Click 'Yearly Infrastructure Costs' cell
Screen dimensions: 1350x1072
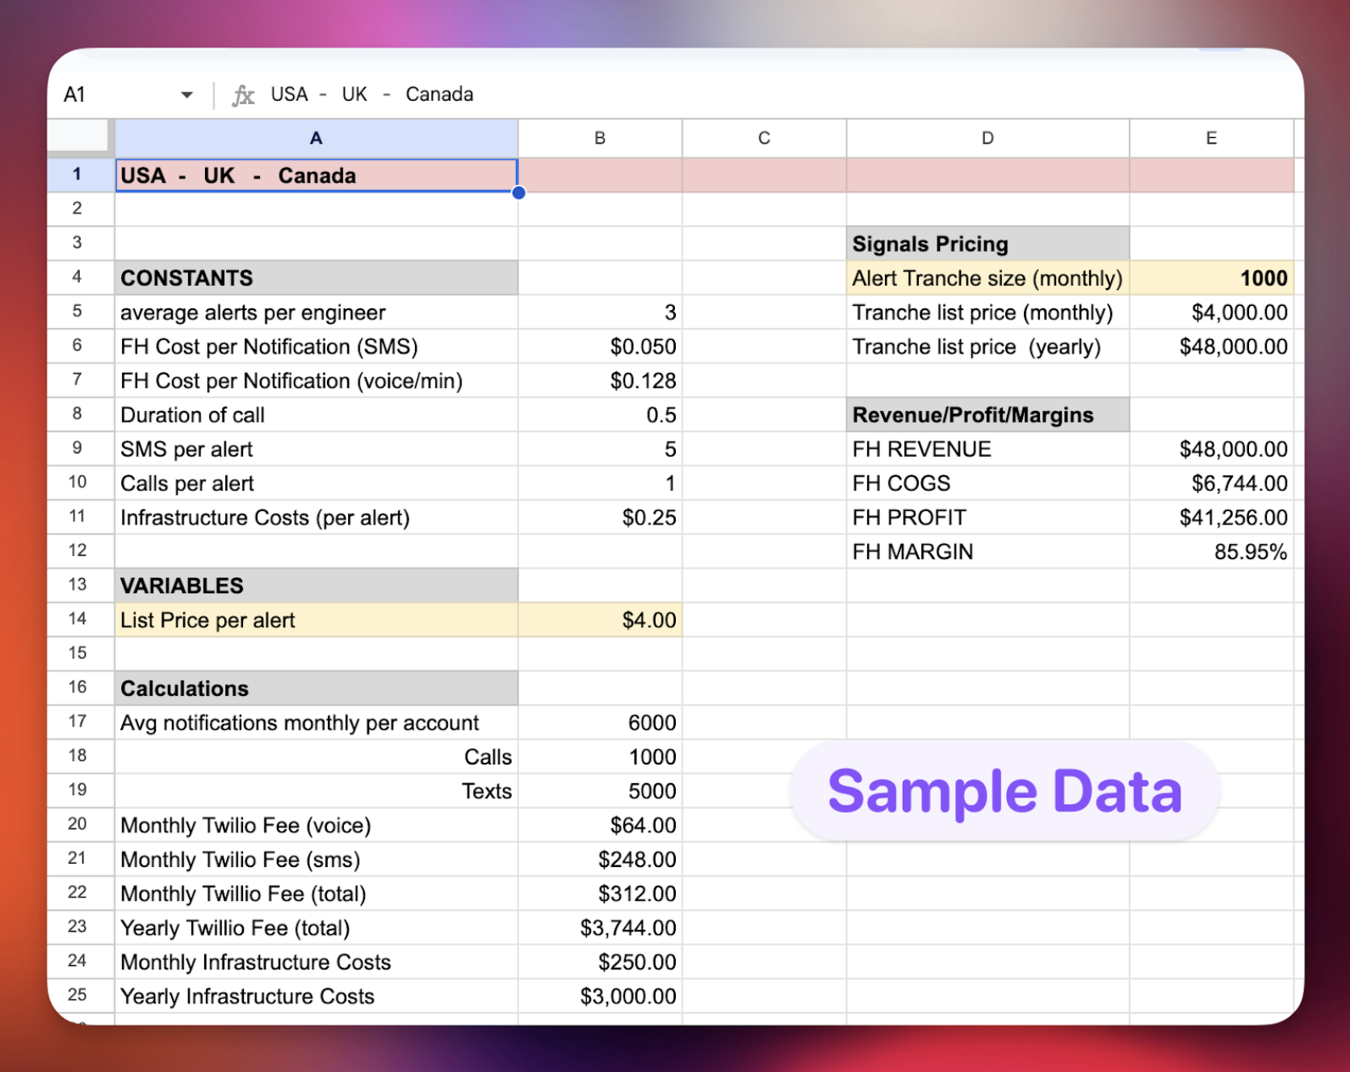click(317, 996)
